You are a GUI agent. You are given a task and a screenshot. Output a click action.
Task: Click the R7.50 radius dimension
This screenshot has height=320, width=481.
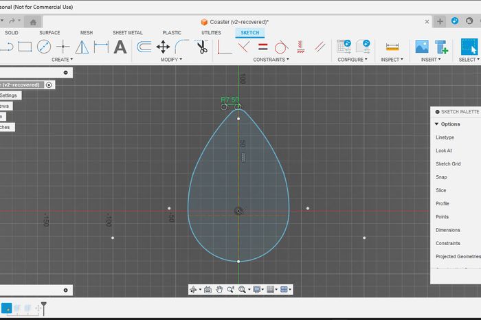tap(230, 100)
